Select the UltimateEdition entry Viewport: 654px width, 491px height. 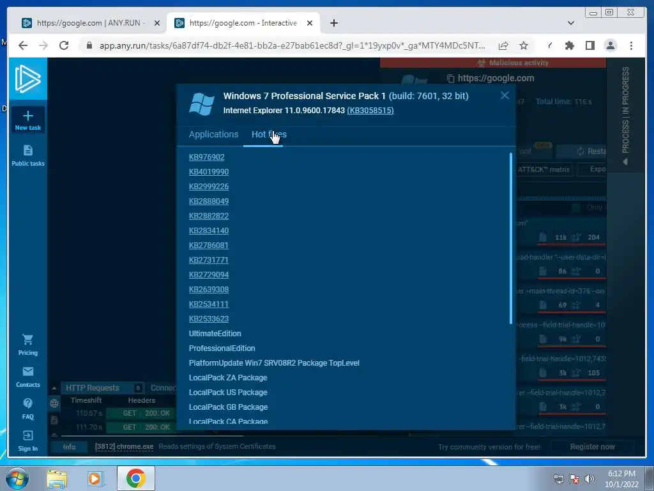(x=215, y=334)
